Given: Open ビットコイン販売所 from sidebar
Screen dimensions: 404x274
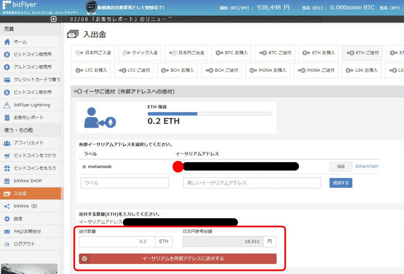Looking at the screenshot, I should 32,54.
